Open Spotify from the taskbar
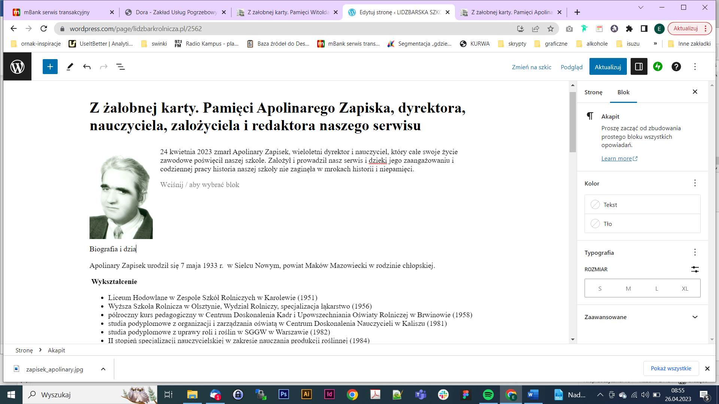 tap(488, 394)
